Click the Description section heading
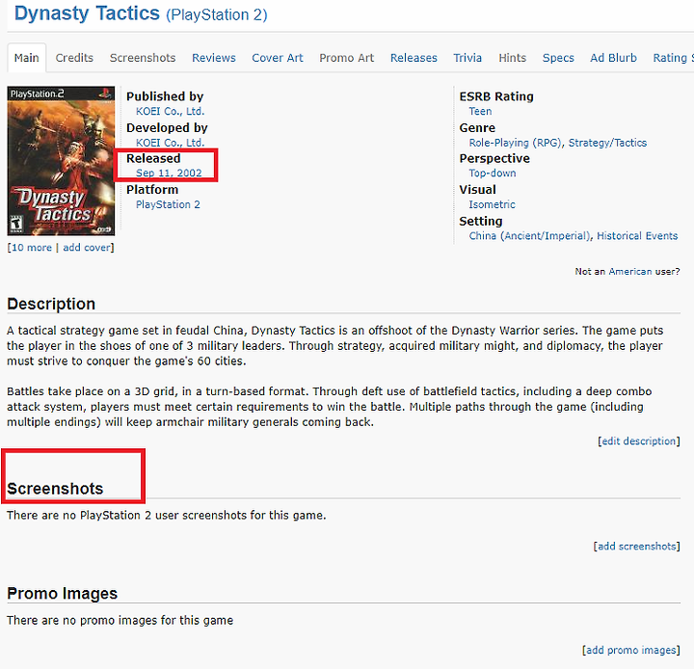 [x=51, y=304]
